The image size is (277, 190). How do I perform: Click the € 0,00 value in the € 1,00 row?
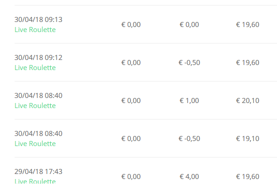[131, 101]
